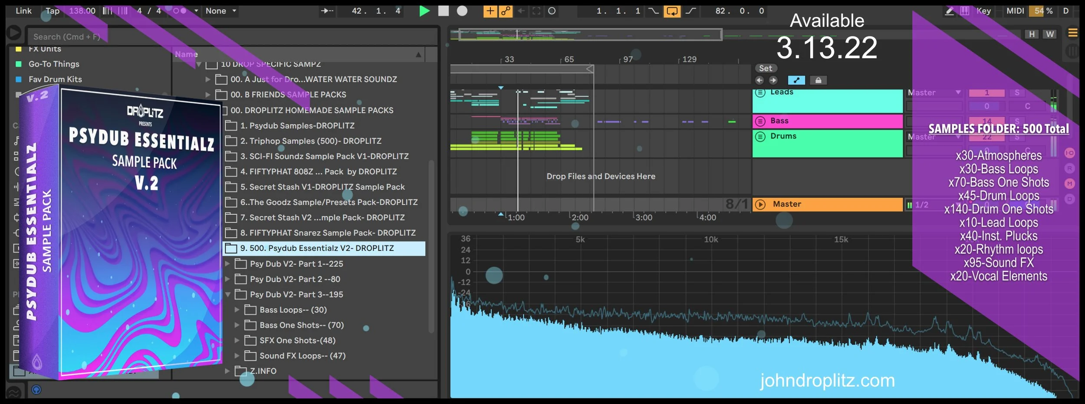This screenshot has width=1085, height=404.
Task: Toggle the Automation Arm button
Action: [x=506, y=11]
